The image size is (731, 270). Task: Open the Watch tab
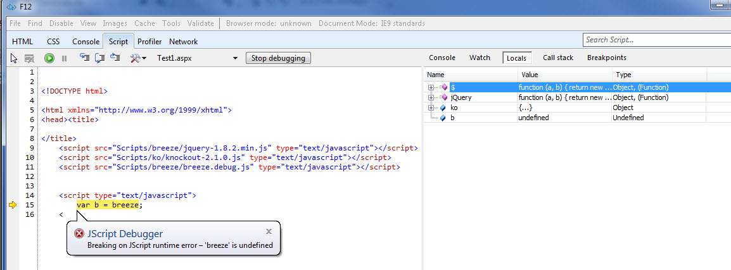(480, 58)
